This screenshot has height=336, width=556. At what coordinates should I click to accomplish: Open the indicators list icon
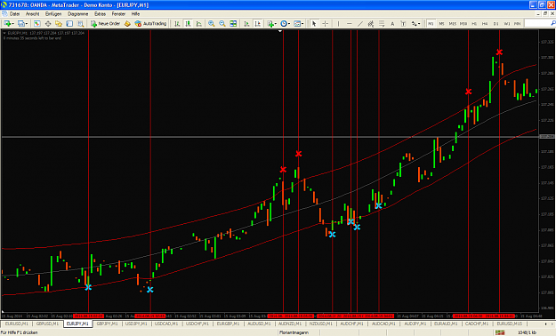pos(270,23)
